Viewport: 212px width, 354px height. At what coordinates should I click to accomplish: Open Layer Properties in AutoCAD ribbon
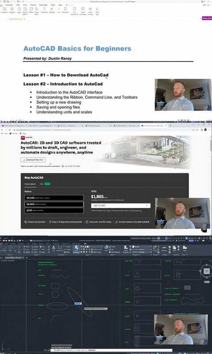pos(76,249)
